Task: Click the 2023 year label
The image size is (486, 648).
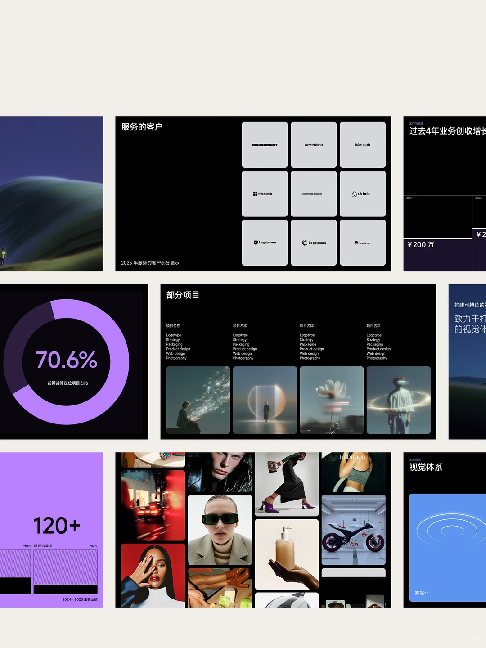Action: click(479, 198)
